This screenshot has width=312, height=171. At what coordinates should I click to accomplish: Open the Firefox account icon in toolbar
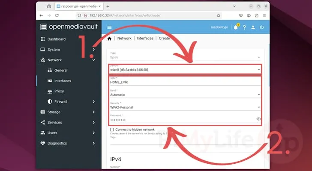point(249,15)
